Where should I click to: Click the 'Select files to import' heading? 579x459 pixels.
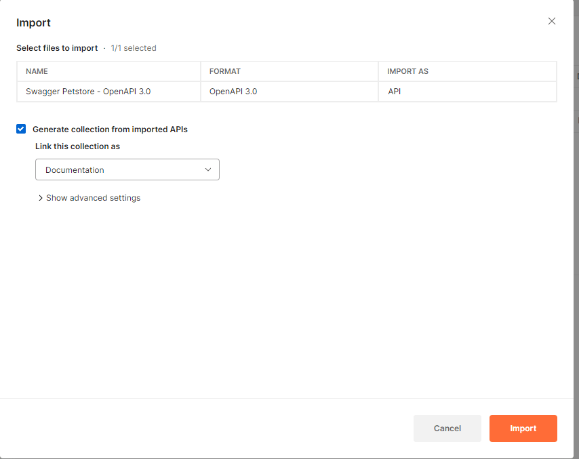click(x=57, y=48)
